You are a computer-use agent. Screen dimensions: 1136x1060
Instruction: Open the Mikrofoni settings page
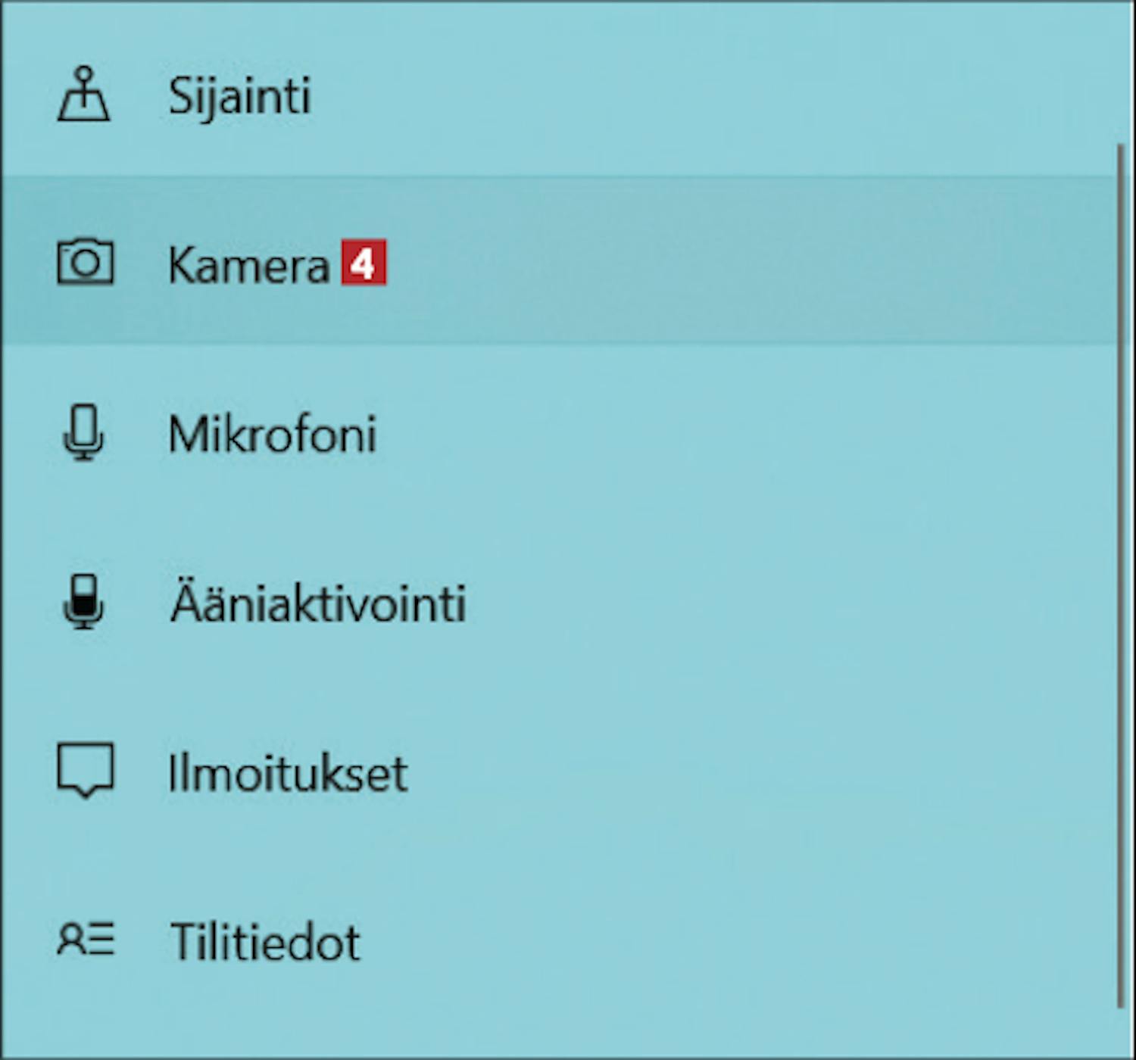[272, 435]
